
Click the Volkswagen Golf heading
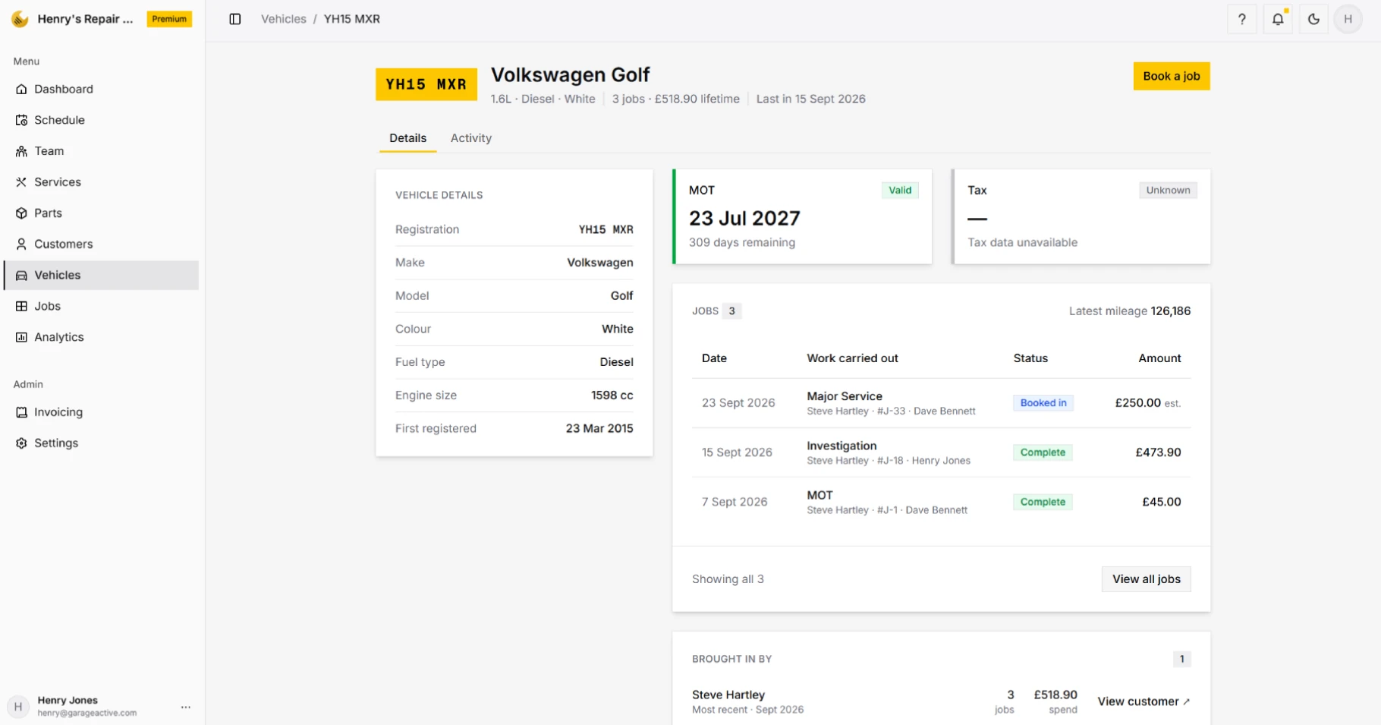click(x=571, y=75)
